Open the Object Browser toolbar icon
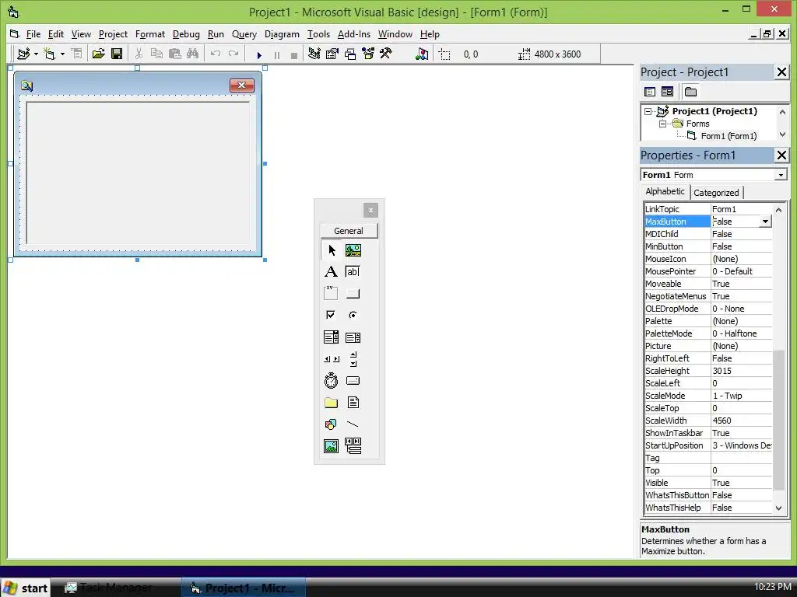The height and width of the screenshot is (597, 797). click(x=368, y=54)
